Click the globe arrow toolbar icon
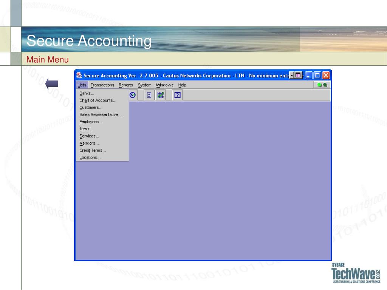This screenshot has width=387, height=290. (x=133, y=95)
